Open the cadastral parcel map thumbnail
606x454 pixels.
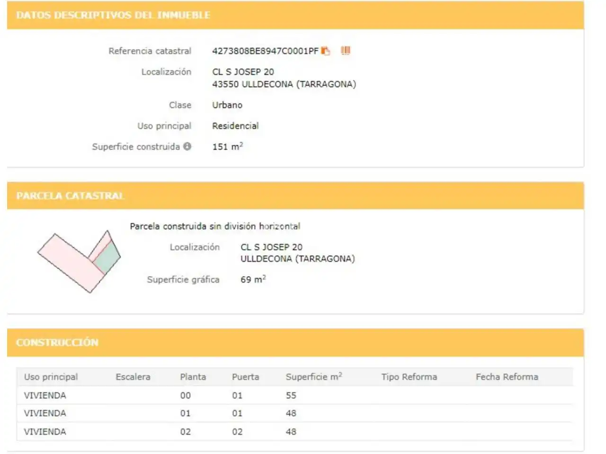79,262
